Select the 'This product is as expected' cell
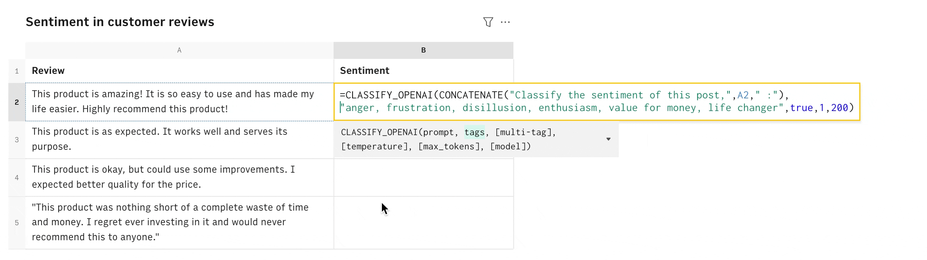This screenshot has height=260, width=927. click(179, 139)
